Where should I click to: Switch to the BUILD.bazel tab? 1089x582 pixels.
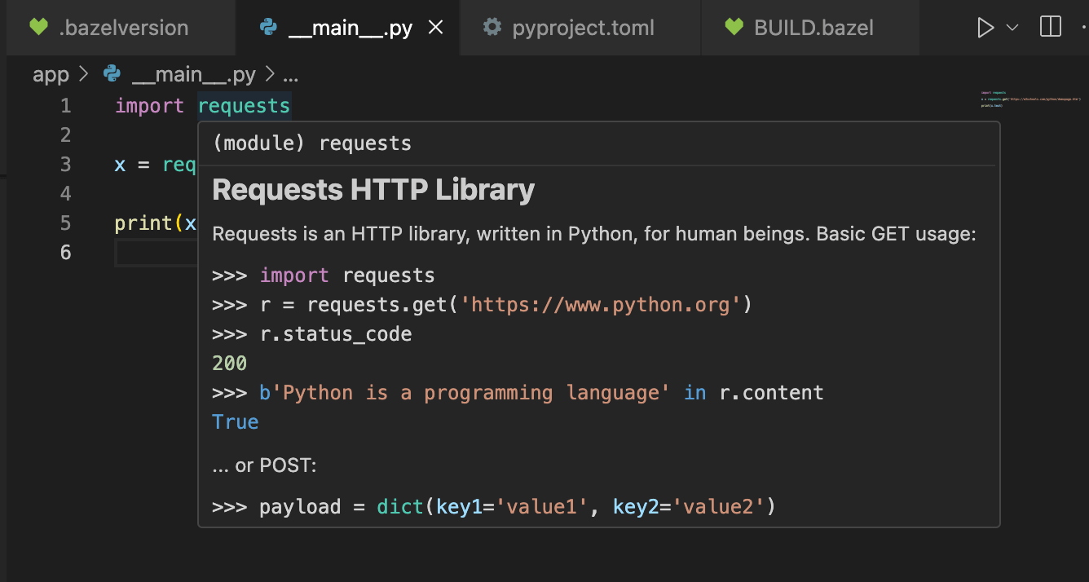tap(810, 28)
